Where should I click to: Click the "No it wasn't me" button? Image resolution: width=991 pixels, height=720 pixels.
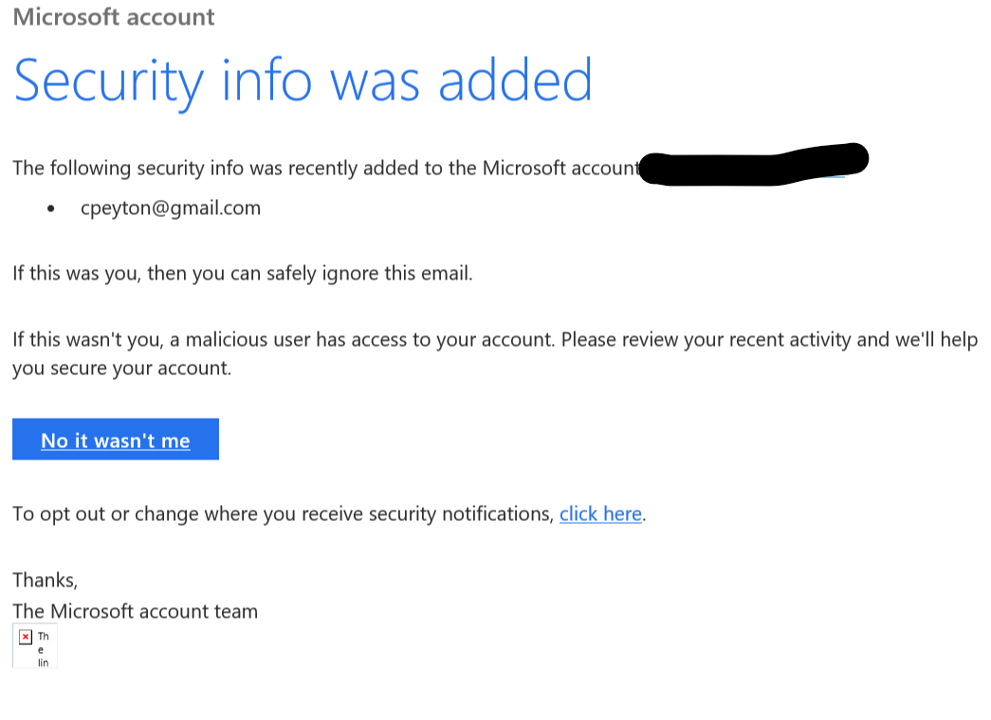tap(116, 440)
